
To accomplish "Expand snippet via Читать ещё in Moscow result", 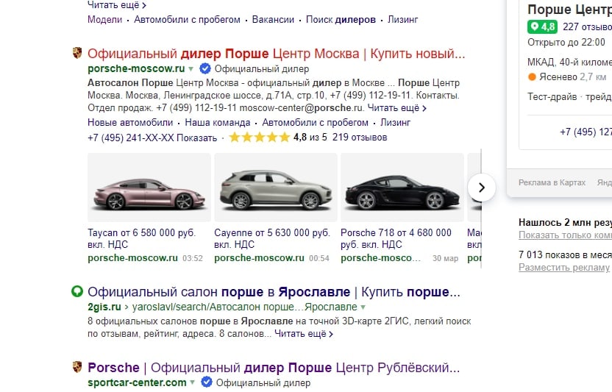I will point(397,108).
